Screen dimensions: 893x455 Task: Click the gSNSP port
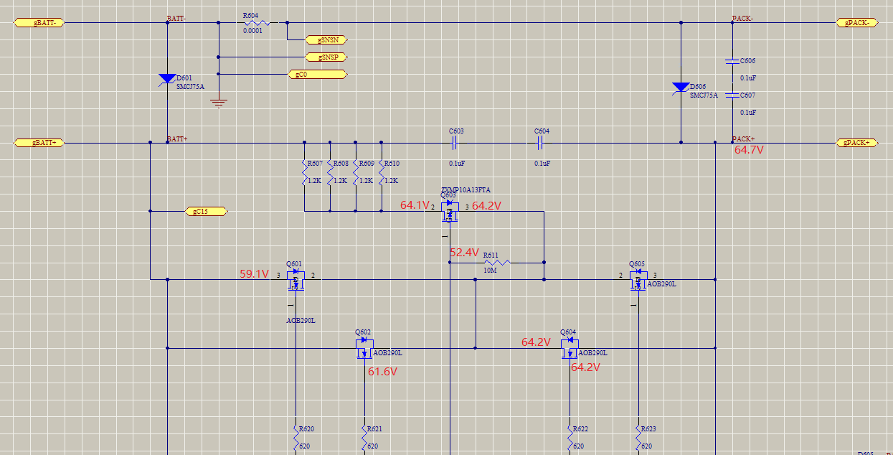click(327, 57)
